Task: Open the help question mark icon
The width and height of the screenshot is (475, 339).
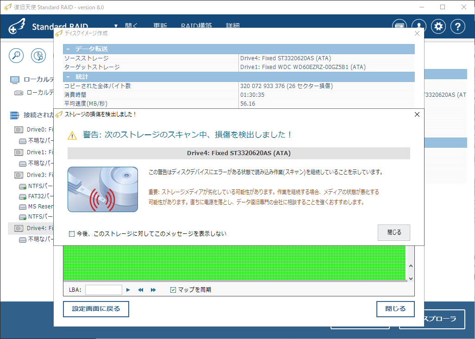Action: tap(458, 27)
